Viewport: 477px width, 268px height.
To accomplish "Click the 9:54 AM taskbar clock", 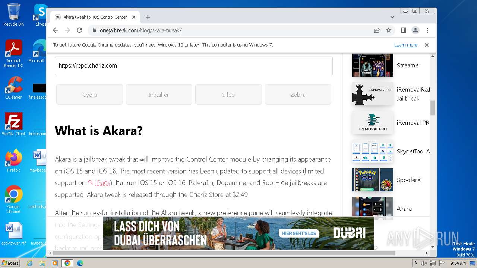I will pos(458,263).
